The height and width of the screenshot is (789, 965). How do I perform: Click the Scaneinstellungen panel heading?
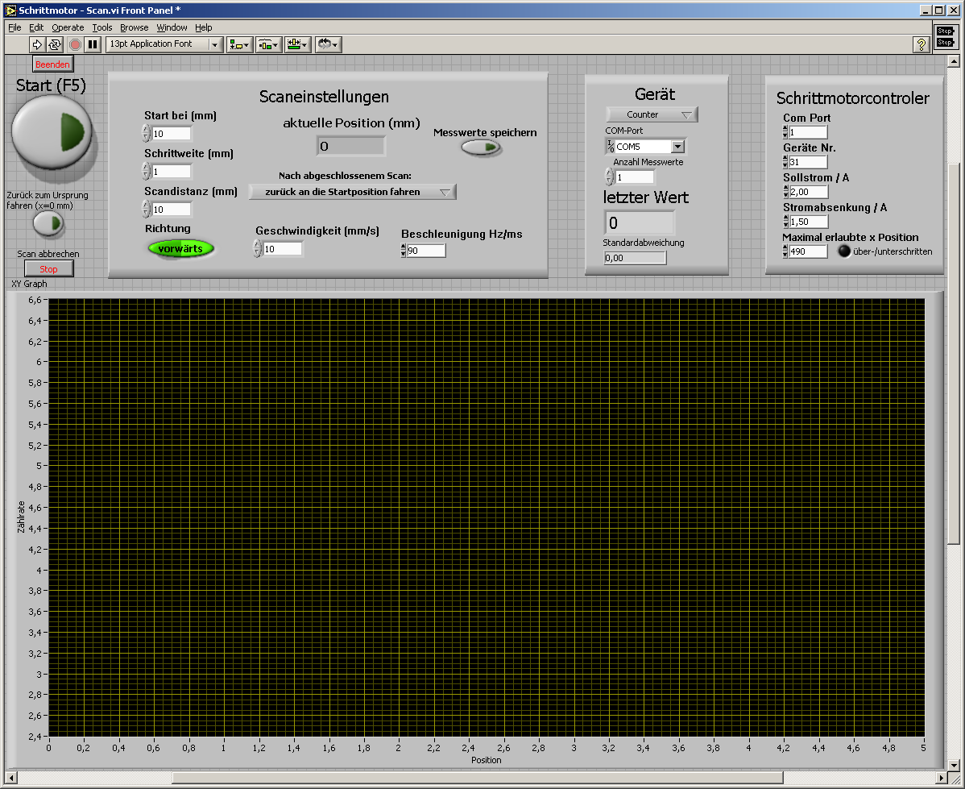tap(324, 97)
